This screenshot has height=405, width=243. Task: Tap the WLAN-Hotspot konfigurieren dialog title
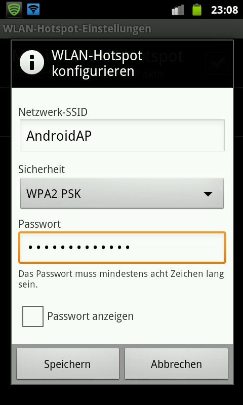pyautogui.click(x=97, y=63)
